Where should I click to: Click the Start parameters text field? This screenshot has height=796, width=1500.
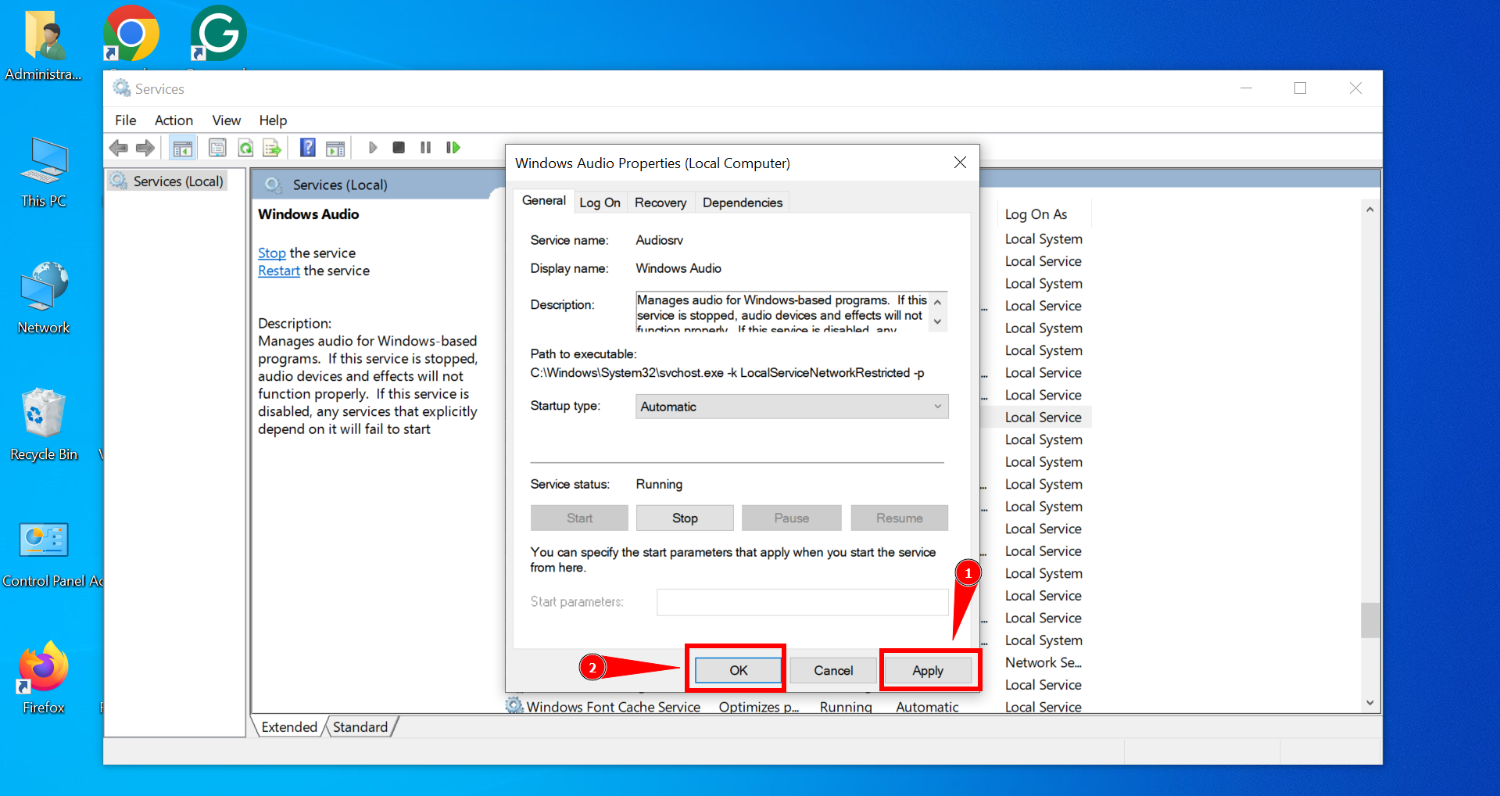[803, 602]
